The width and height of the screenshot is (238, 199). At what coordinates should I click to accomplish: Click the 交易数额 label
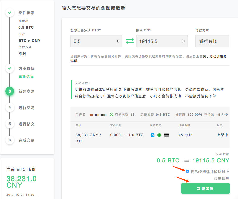[x=223, y=154]
